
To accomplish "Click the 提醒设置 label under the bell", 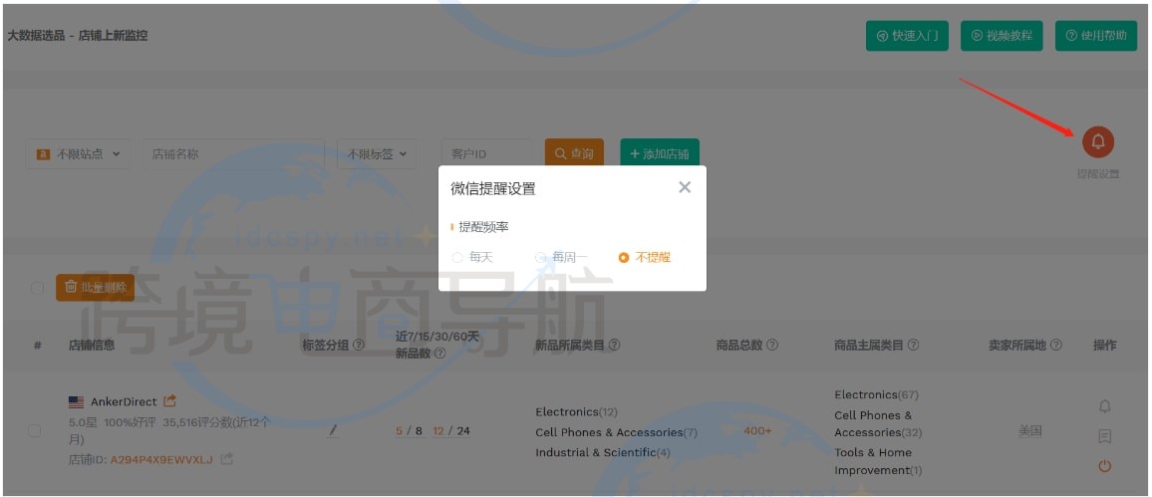I will [x=1097, y=174].
